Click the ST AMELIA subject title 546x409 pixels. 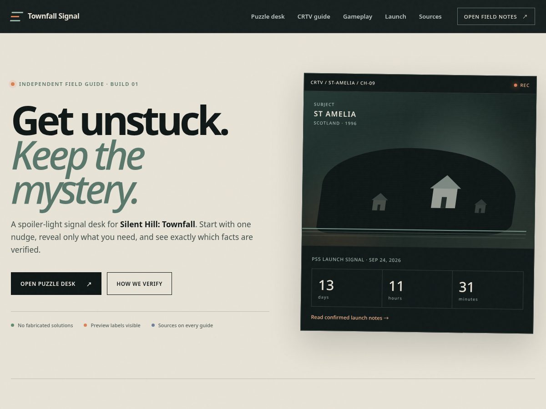point(335,114)
